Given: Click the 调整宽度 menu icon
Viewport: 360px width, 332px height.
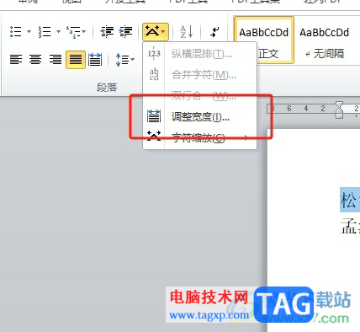Looking at the screenshot, I should point(154,116).
